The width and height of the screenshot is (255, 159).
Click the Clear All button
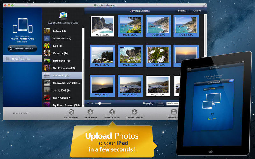tap(197, 11)
